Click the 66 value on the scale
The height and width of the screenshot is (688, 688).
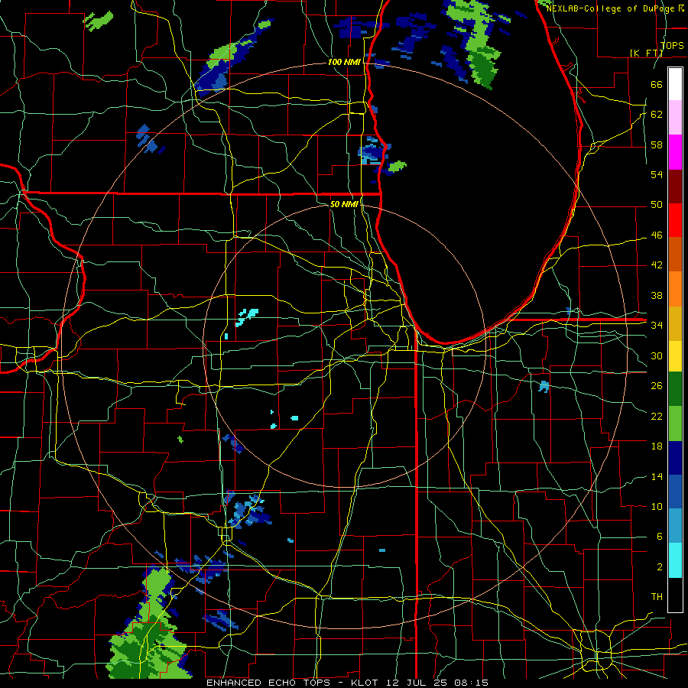[657, 84]
